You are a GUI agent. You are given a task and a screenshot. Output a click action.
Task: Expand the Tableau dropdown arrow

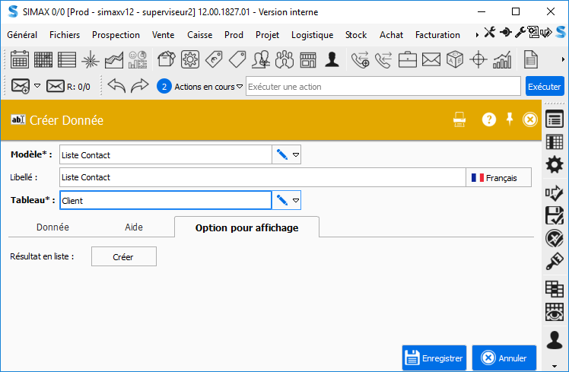[296, 200]
